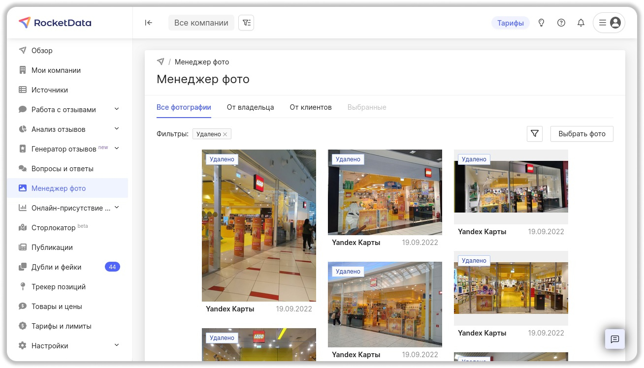
Task: Open the company filter tree icon
Action: [x=246, y=23]
